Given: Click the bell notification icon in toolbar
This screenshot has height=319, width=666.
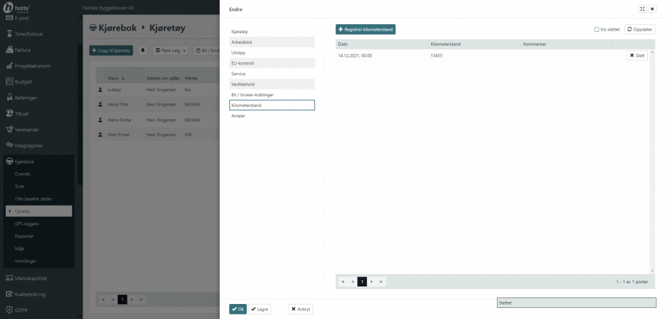Looking at the screenshot, I should coord(143,50).
